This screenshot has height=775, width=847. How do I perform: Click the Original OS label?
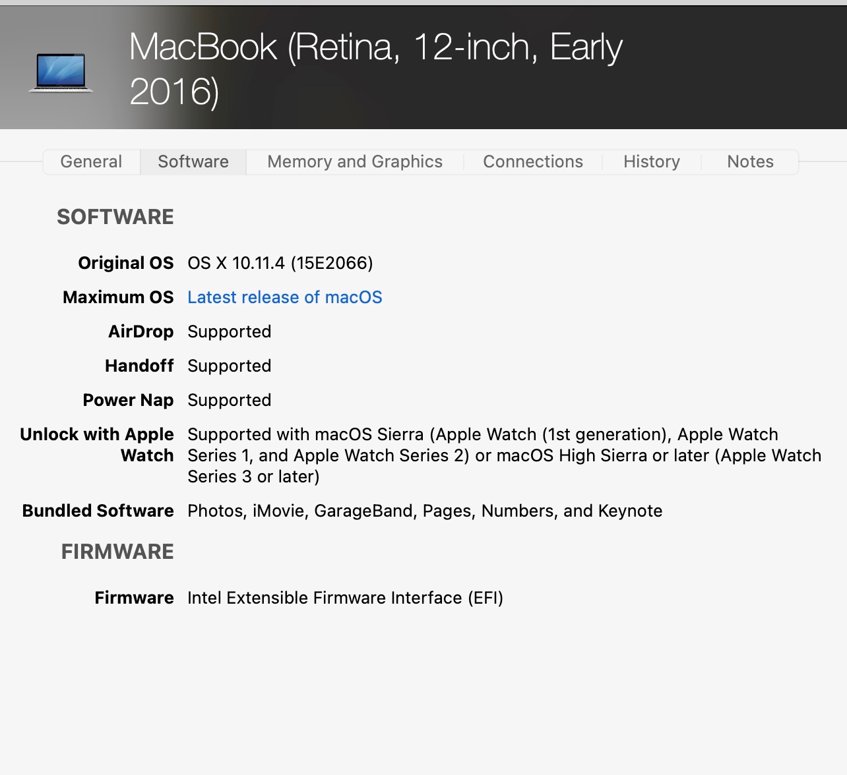point(125,263)
